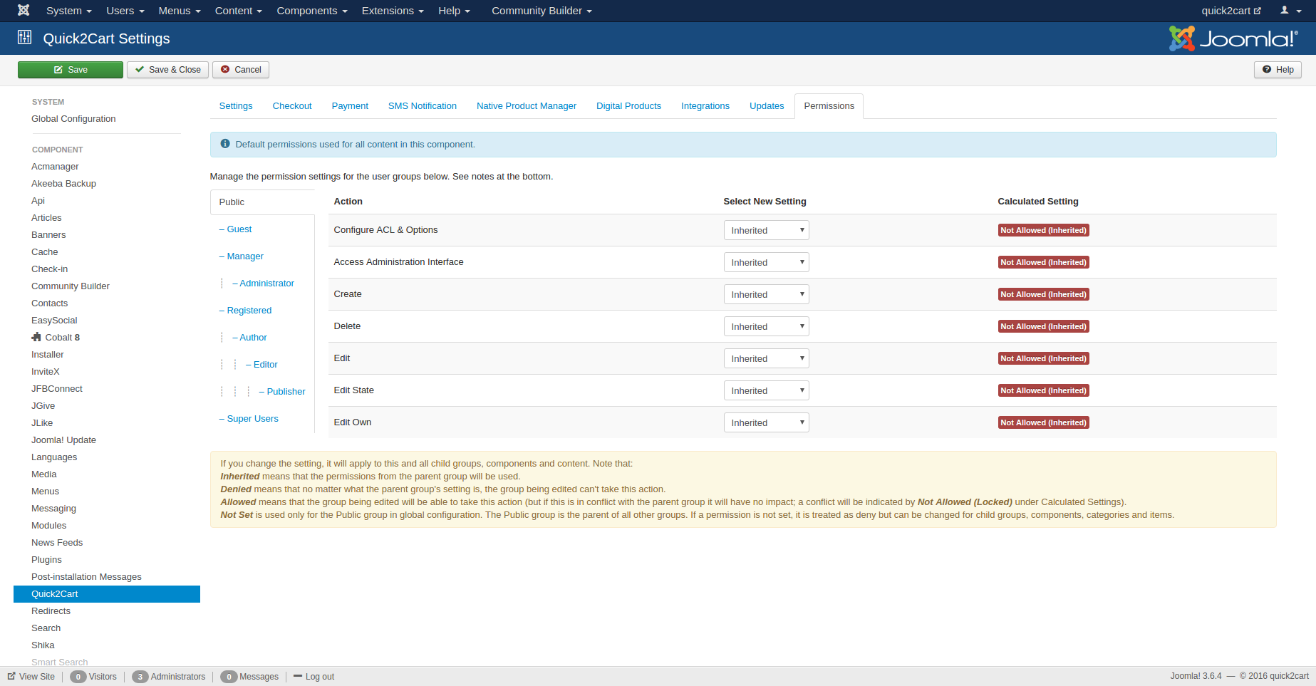
Task: Click the Joomla! brand logo in header
Action: [x=1233, y=38]
